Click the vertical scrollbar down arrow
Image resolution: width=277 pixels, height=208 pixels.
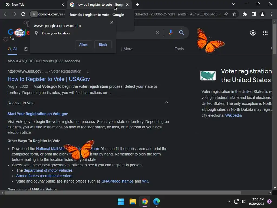tap(275, 188)
